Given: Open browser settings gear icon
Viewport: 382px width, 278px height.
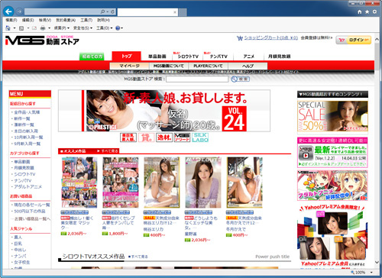Looking at the screenshot, I should coord(374,11).
